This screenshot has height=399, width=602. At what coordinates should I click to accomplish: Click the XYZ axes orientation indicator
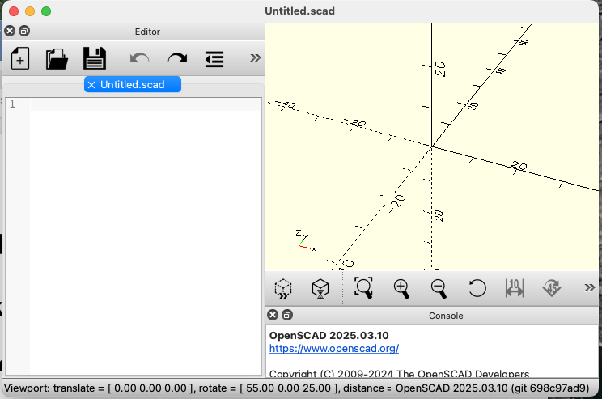(x=306, y=241)
